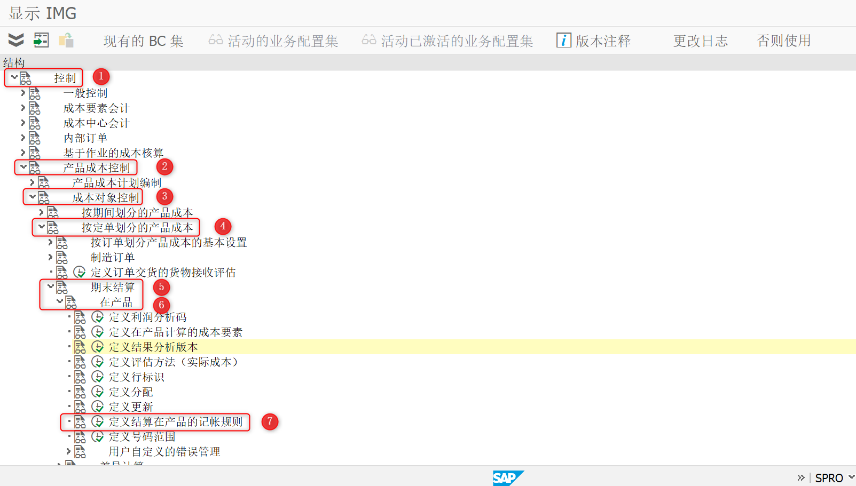Open 版本注释 release notes
The image size is (856, 486).
593,41
